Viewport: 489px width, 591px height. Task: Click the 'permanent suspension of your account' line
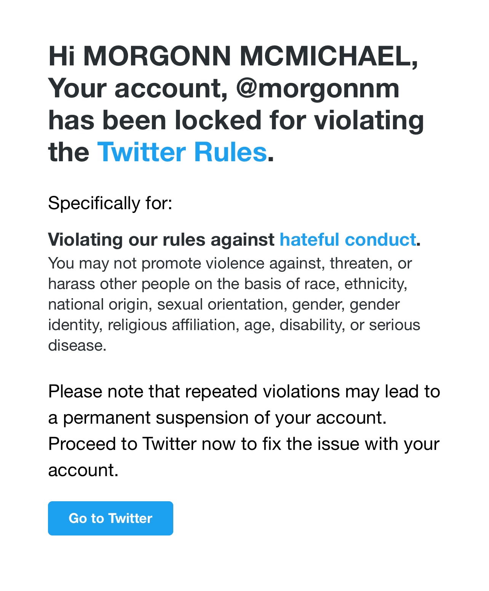pyautogui.click(x=217, y=418)
